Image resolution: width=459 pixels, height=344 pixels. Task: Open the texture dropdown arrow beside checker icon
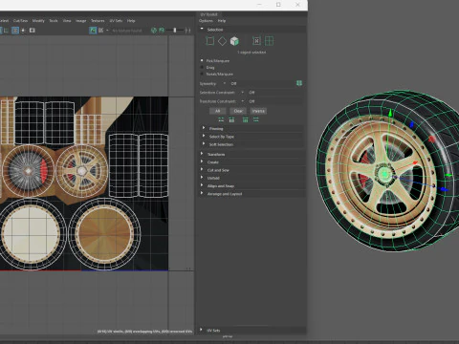coord(107,31)
